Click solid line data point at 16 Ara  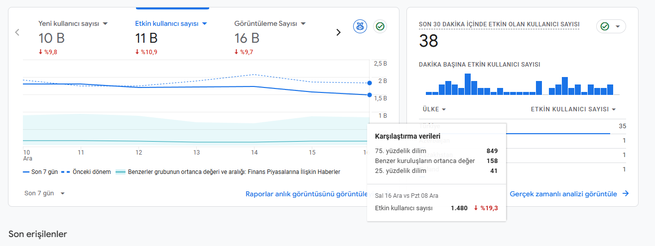click(x=370, y=95)
